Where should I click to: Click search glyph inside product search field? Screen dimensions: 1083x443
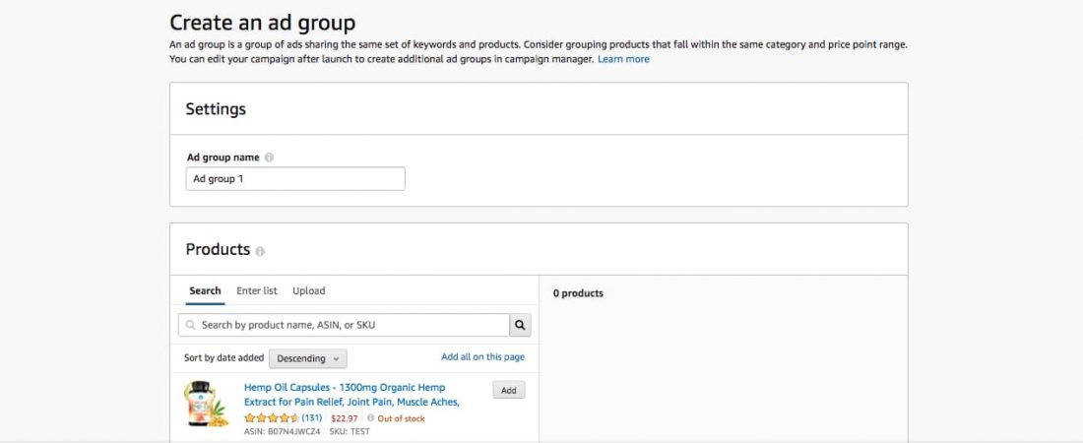tap(190, 325)
